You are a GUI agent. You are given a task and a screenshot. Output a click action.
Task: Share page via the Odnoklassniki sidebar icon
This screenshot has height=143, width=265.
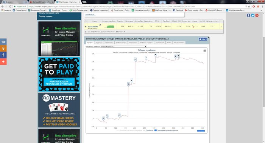point(3,49)
